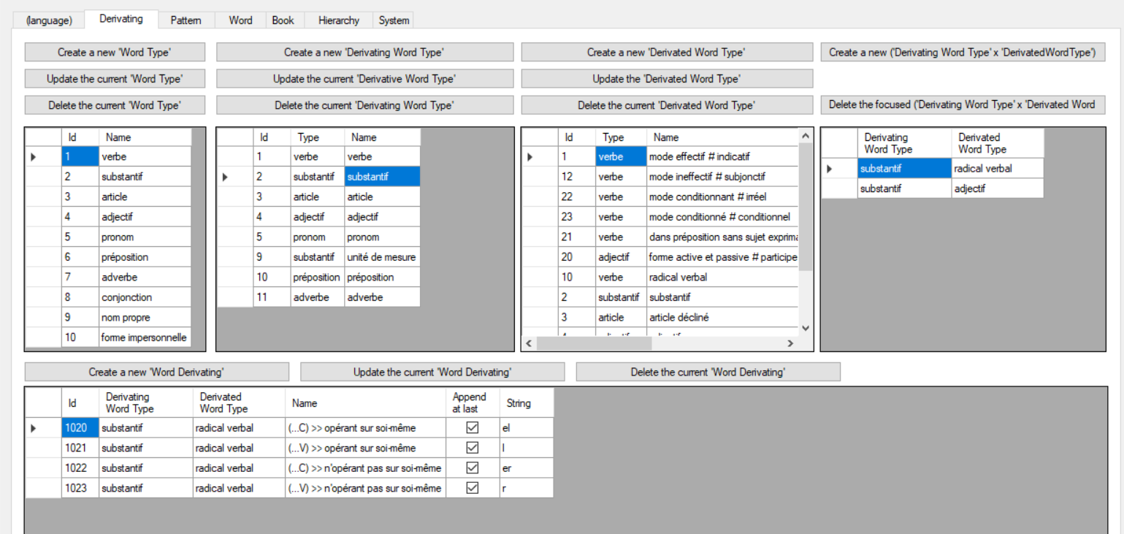Uncheck Append at last for row 1020
Screen dimensions: 1124x534
point(472,428)
